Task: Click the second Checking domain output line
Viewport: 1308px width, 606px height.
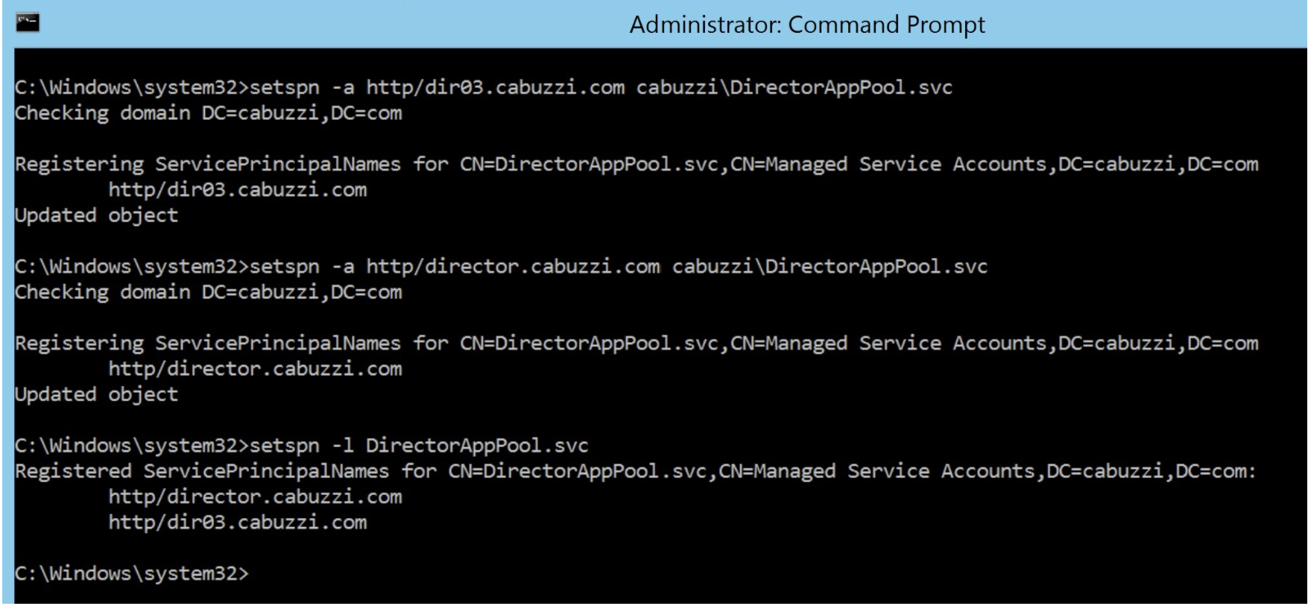Action: coord(208,292)
